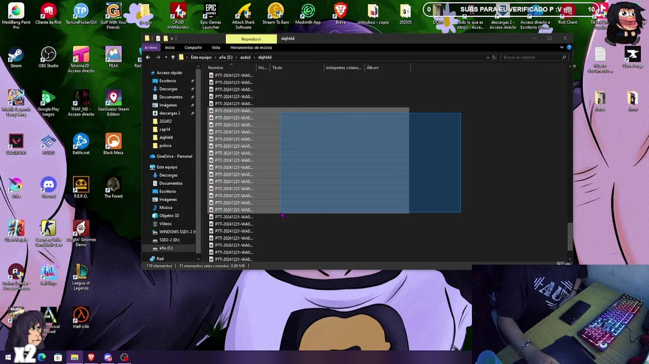Click the Explorer help question icon

tap(569, 48)
